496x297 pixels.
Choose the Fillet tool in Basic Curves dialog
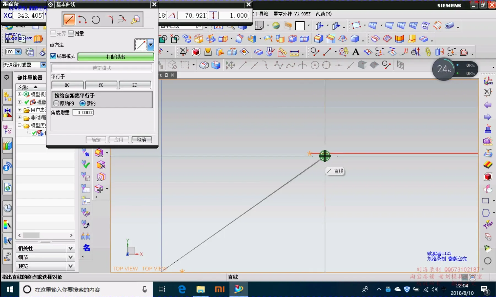[x=109, y=20]
